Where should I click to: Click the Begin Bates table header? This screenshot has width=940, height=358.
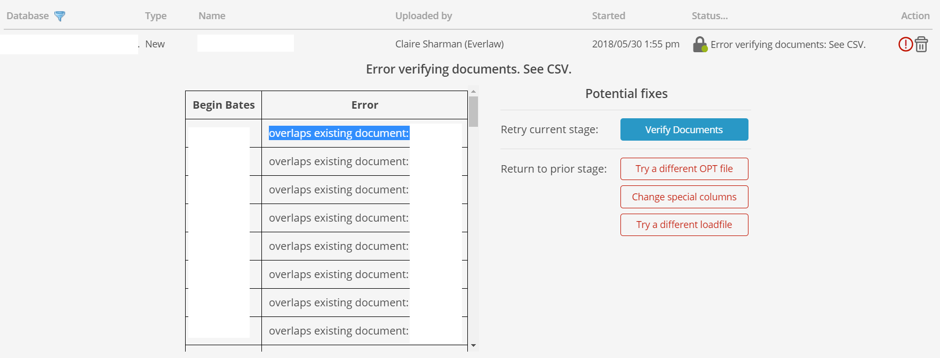tap(224, 105)
